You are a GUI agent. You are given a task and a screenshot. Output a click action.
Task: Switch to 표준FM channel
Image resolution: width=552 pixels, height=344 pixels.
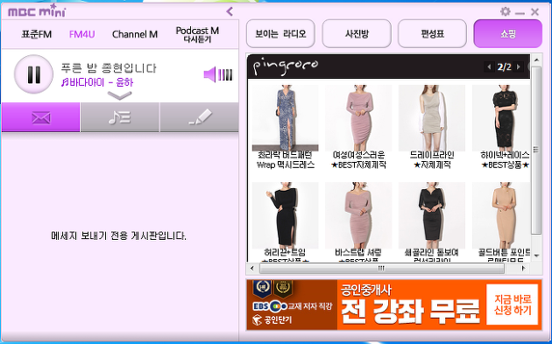click(x=36, y=34)
